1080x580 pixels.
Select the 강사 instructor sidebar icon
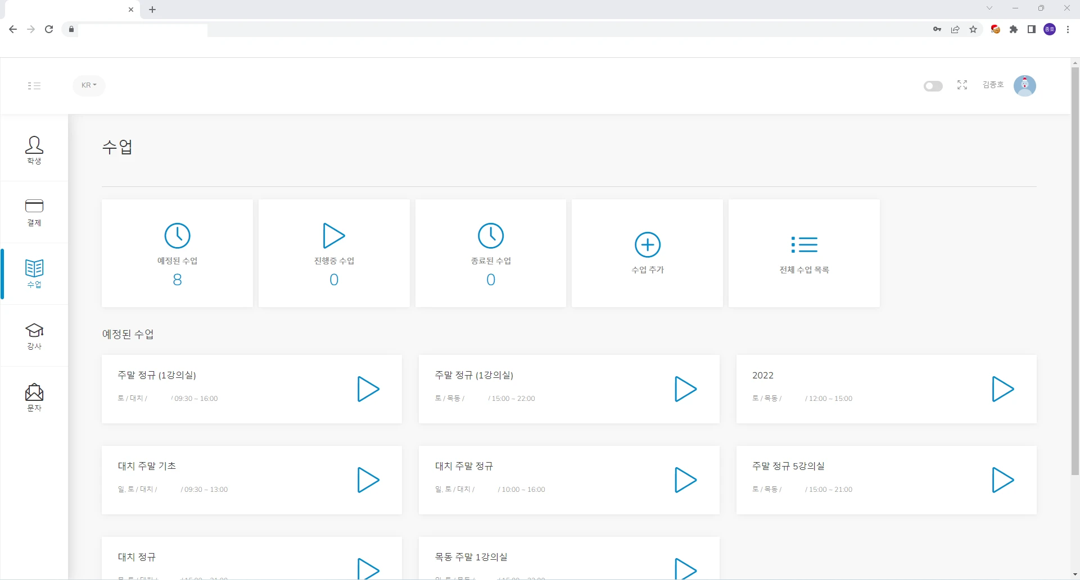coord(34,335)
